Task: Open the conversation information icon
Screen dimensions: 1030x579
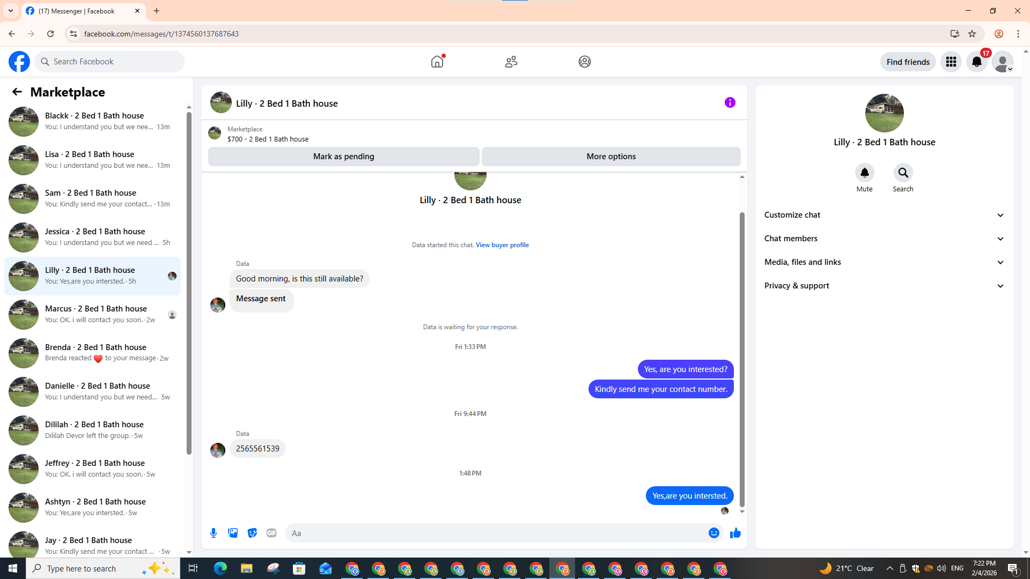Action: click(x=730, y=102)
